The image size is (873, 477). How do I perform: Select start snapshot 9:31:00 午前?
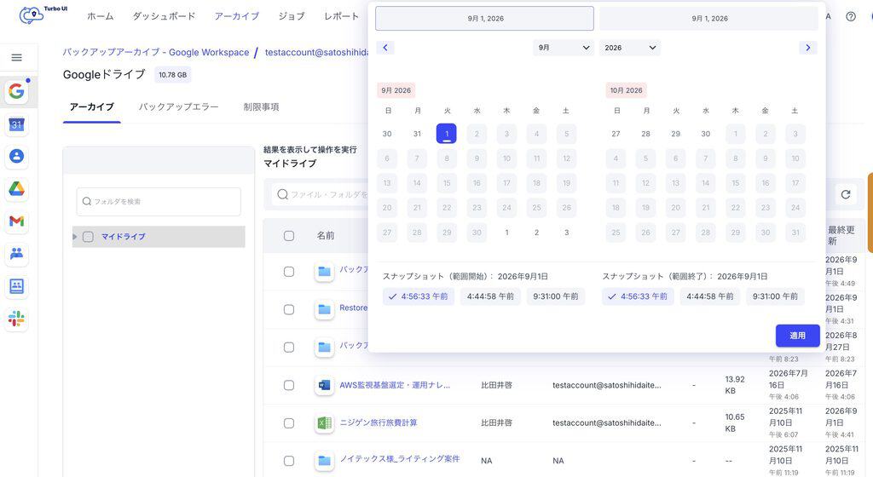[x=556, y=296]
